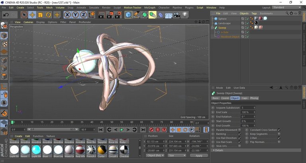Enable Parallel Movement checkbox
This screenshot has width=306, height=163.
[x=239, y=130]
